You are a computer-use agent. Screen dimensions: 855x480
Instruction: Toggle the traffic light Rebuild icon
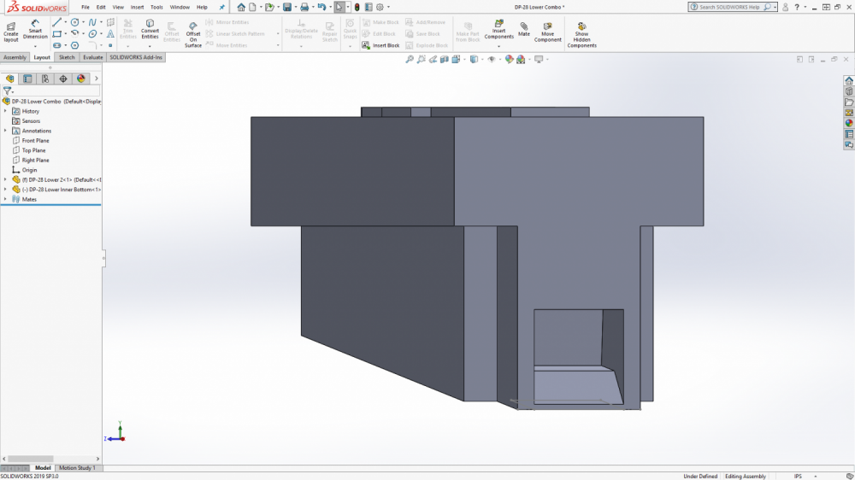pos(357,7)
